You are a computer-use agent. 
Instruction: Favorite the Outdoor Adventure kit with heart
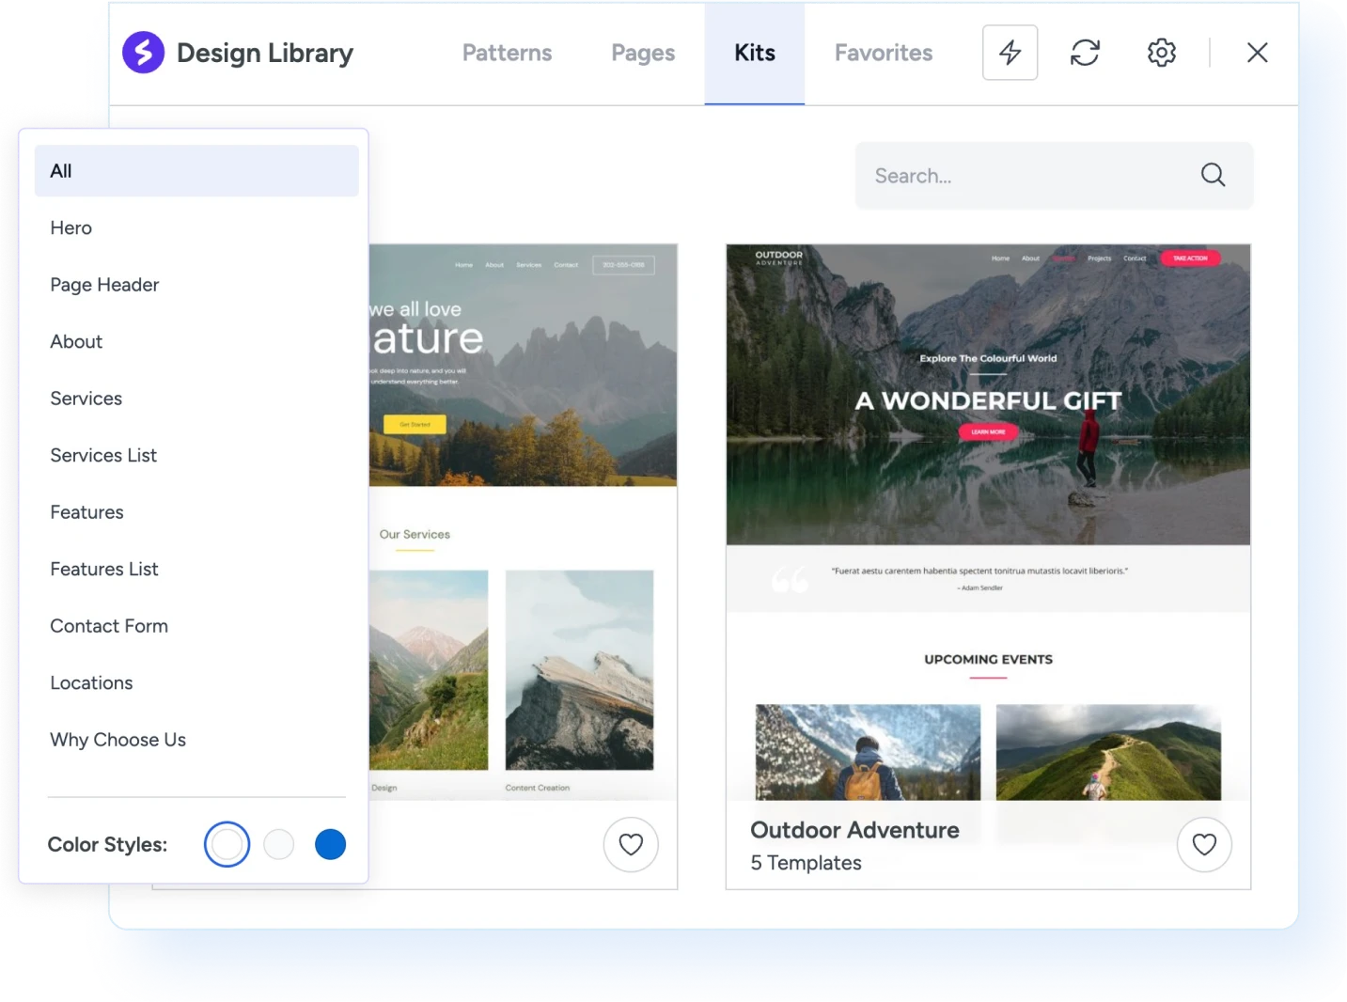tap(1204, 844)
